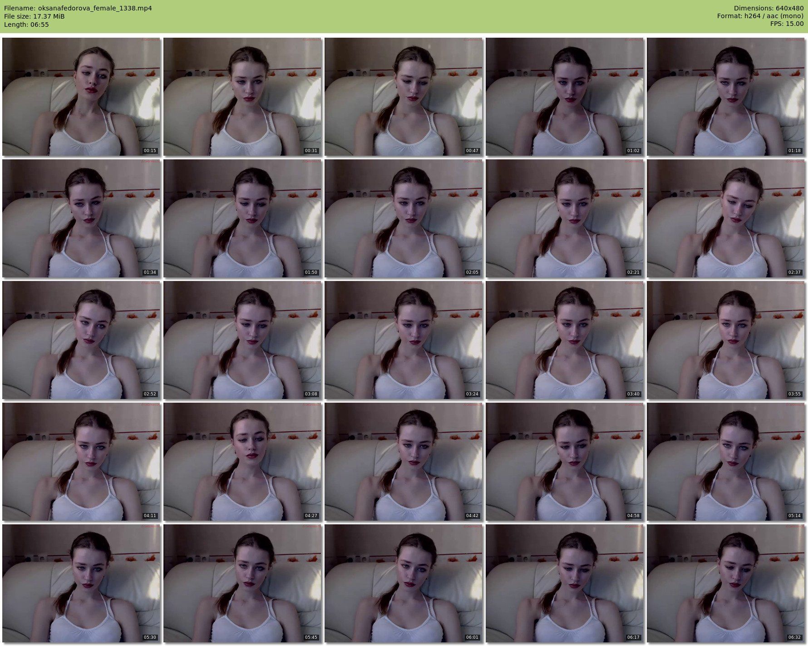Select the thumbnail labeled 05:14

click(x=726, y=462)
